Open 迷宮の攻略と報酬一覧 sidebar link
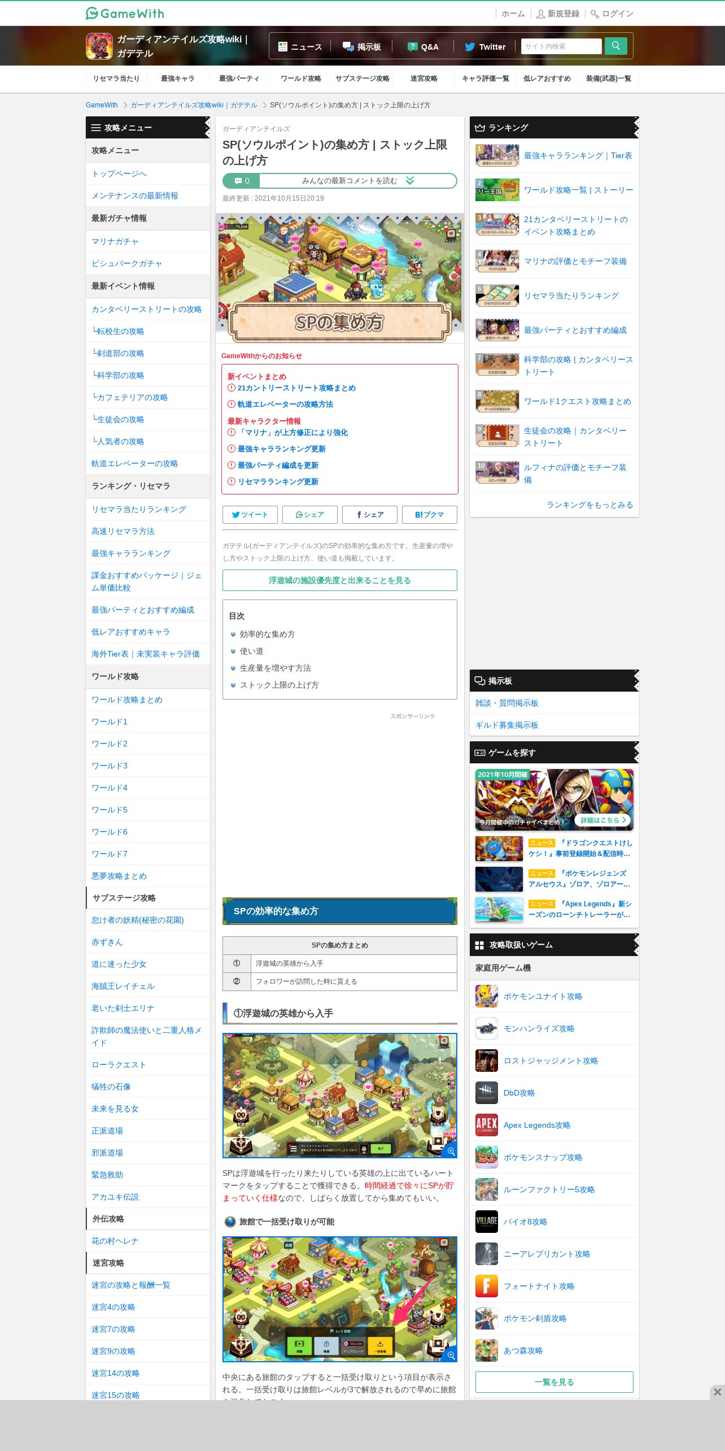725x1451 pixels. tap(130, 1285)
